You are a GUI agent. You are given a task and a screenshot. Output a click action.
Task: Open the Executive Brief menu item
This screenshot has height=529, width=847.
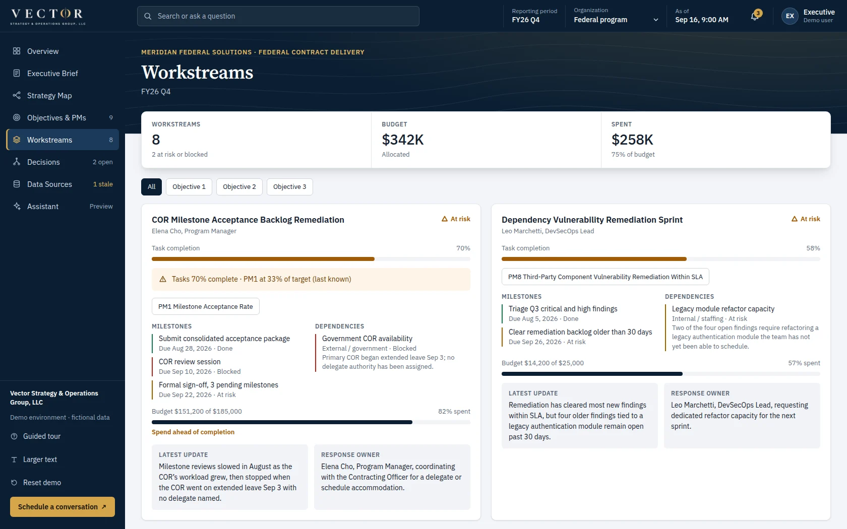click(x=63, y=73)
